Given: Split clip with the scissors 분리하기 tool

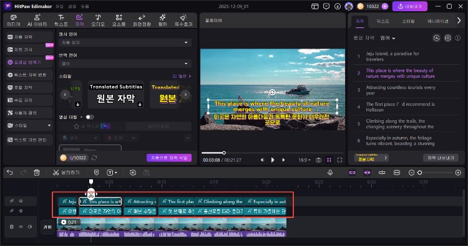Looking at the screenshot, I should [x=66, y=173].
